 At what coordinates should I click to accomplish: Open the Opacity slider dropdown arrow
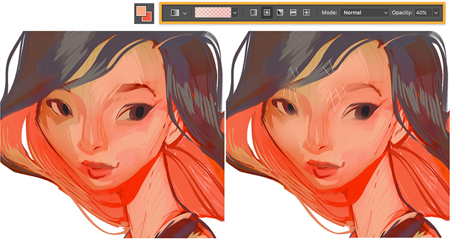pyautogui.click(x=436, y=12)
